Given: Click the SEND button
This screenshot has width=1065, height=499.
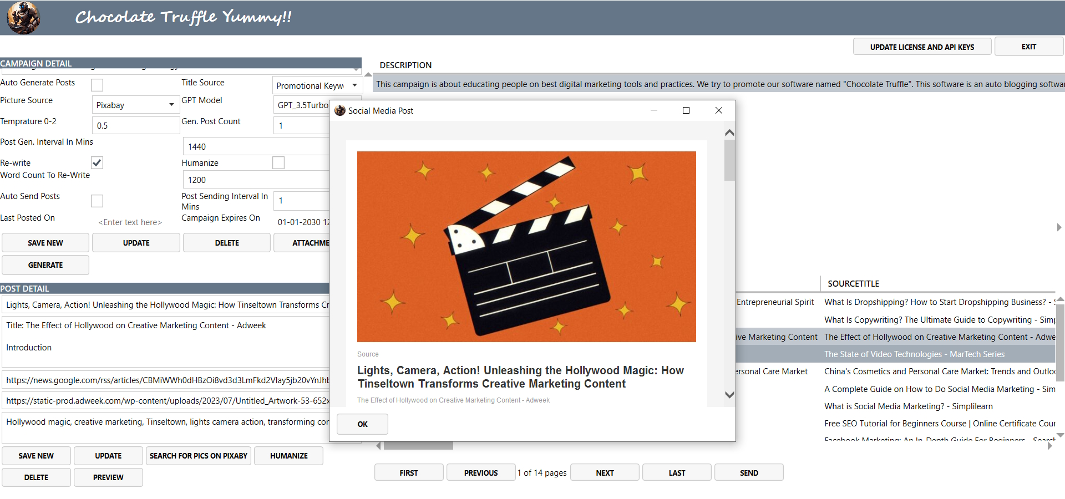Looking at the screenshot, I should tap(748, 472).
